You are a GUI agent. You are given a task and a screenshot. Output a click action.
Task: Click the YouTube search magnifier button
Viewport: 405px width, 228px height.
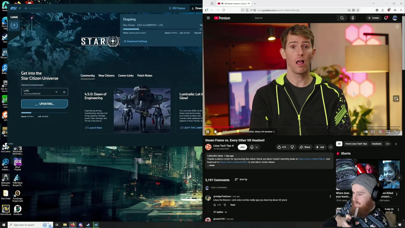click(342, 18)
